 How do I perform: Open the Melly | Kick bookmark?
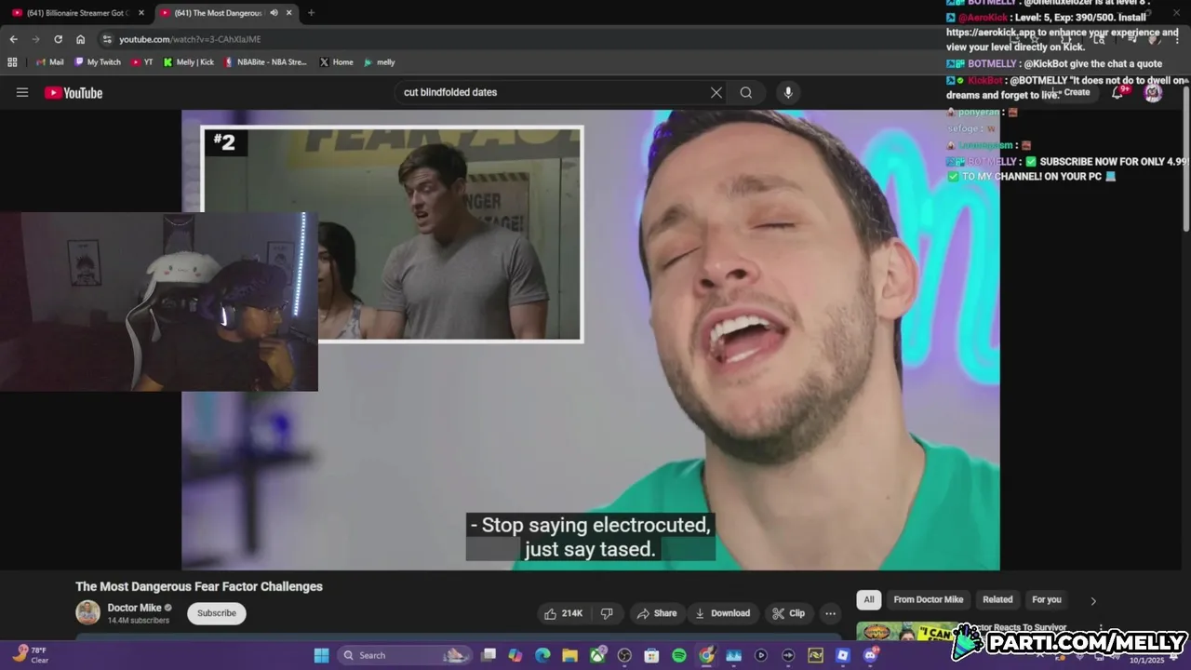pos(189,62)
